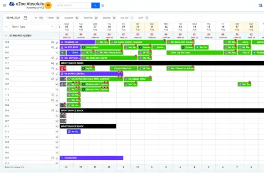Click the orange shuffle icon beside logo
The width and height of the screenshot is (264, 173).
tap(48, 5)
